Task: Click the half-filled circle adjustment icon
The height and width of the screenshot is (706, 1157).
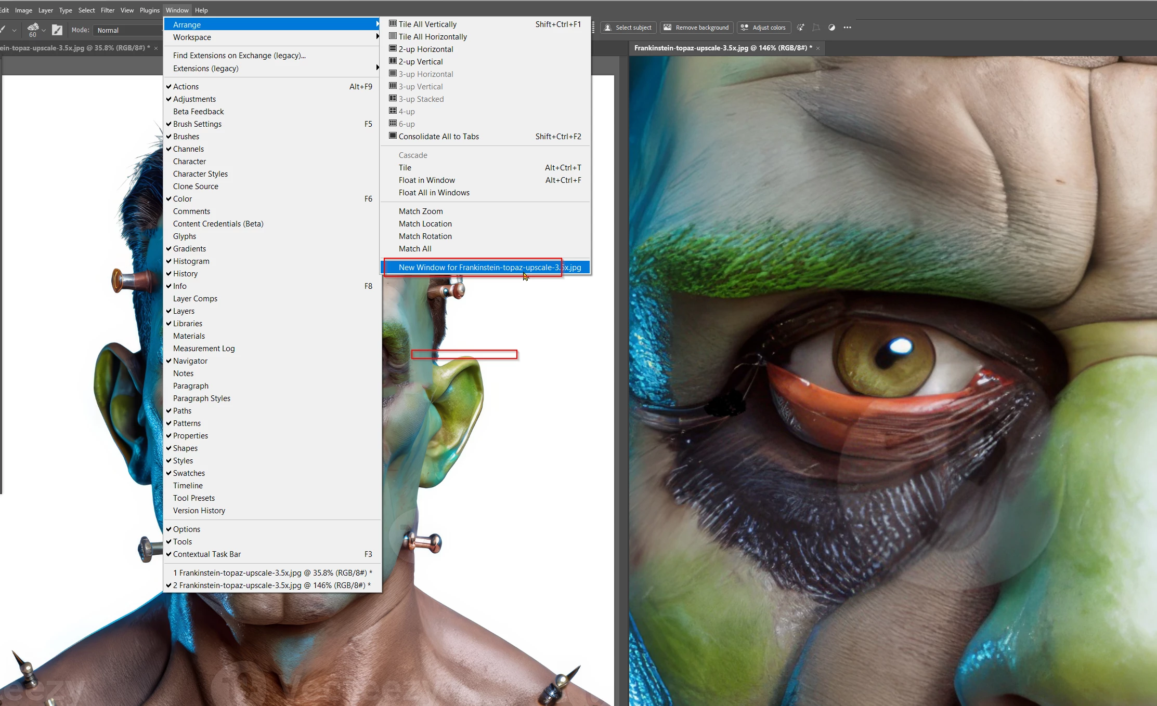Action: [x=831, y=28]
